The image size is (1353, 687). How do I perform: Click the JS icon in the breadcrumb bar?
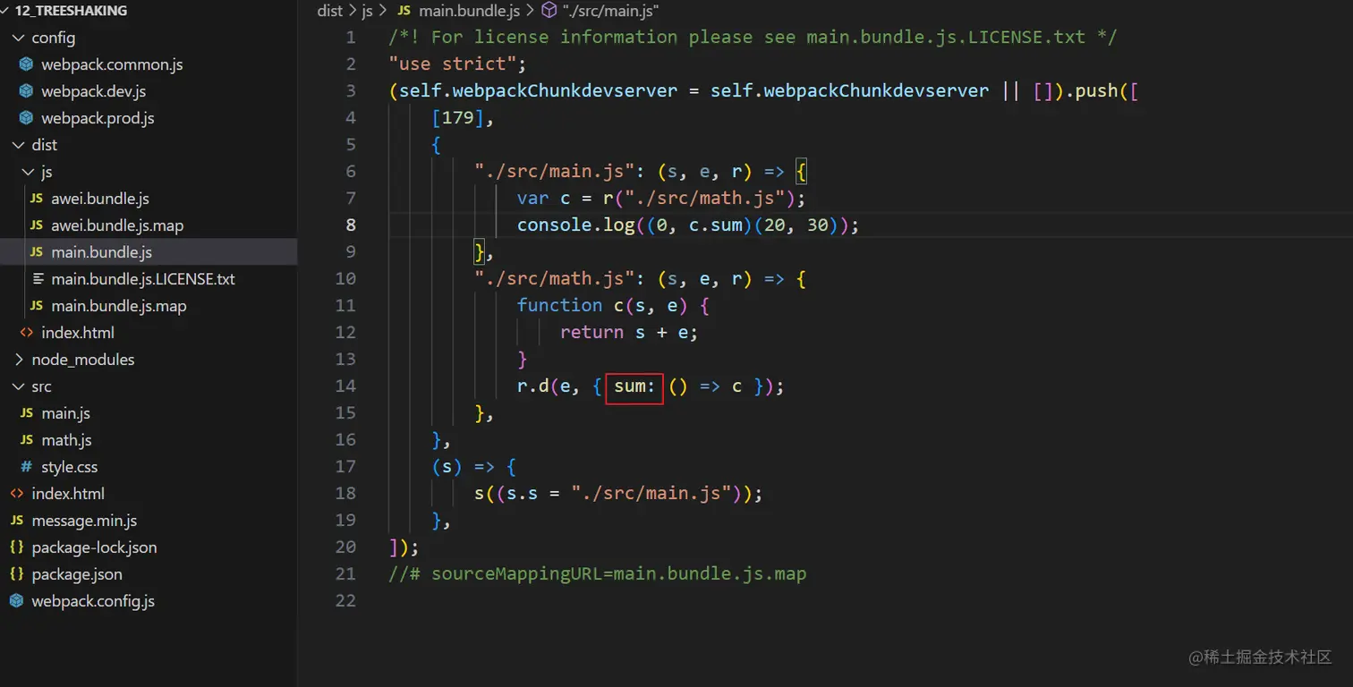pos(404,11)
